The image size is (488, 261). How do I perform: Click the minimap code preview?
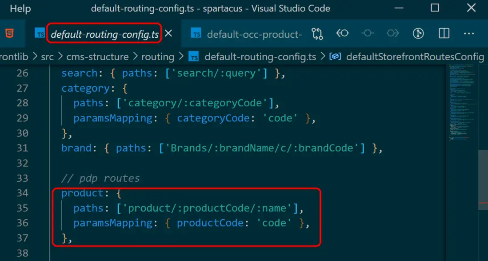tap(462, 102)
